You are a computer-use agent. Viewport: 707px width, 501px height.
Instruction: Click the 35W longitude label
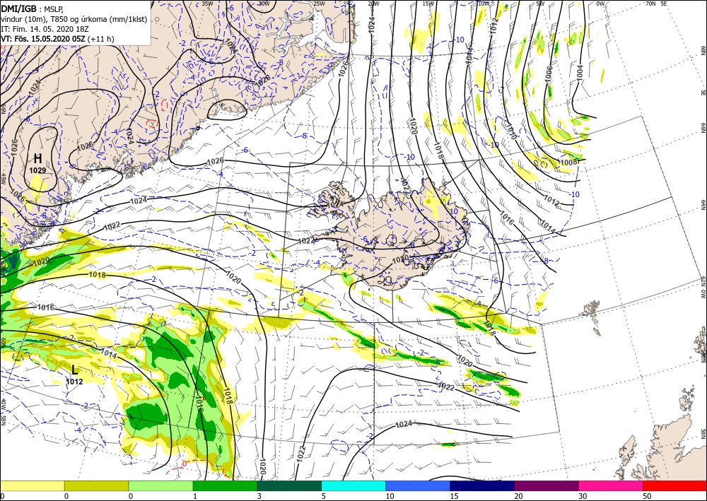[207, 4]
